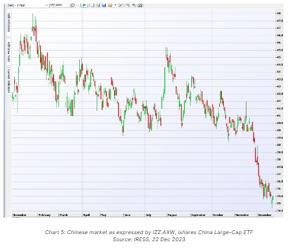The width and height of the screenshot is (288, 249).
Task: Click the green play arrow button
Action: tap(84, 5)
